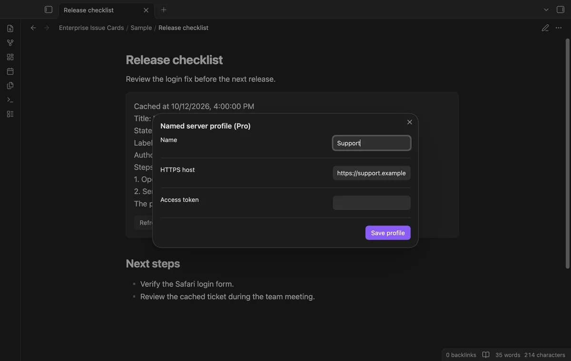This screenshot has width=571, height=361.
Task: Click the Save profile button
Action: (x=388, y=233)
